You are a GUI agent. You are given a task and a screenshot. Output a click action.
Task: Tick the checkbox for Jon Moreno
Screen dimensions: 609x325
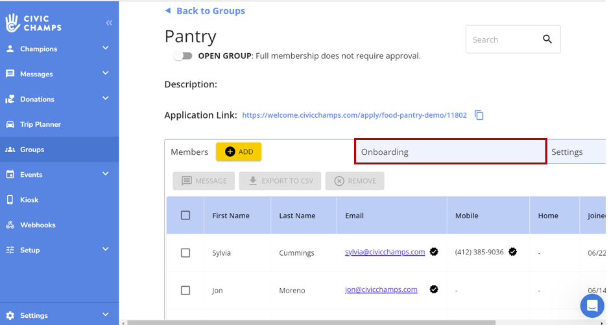(x=185, y=291)
